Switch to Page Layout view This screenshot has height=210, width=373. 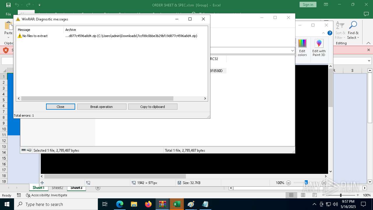click(x=303, y=195)
